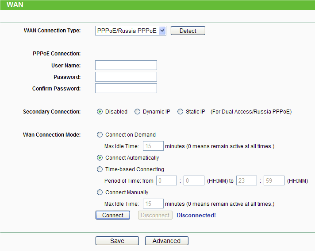Image resolution: width=315 pixels, height=251 pixels.
Task: Click the Wan Connection Mode: label
Action: [x=52, y=134]
